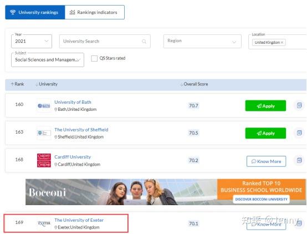This screenshot has height=234, width=307.
Task: Click Sheffield's overall score 70.5
Action: coord(193,133)
